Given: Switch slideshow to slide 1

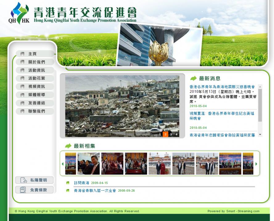Looking at the screenshot, I should (x=160, y=134).
